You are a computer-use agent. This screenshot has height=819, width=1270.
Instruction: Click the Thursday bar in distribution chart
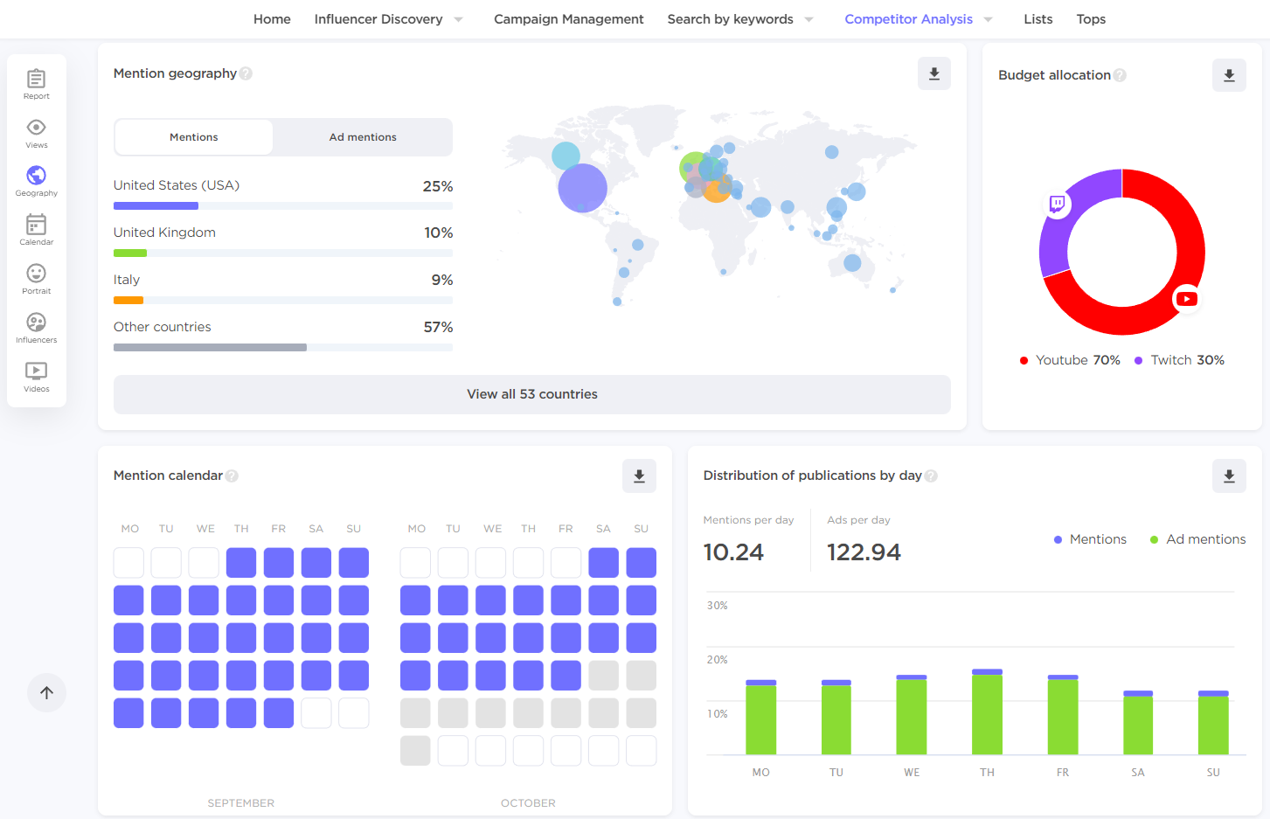pyautogui.click(x=987, y=712)
